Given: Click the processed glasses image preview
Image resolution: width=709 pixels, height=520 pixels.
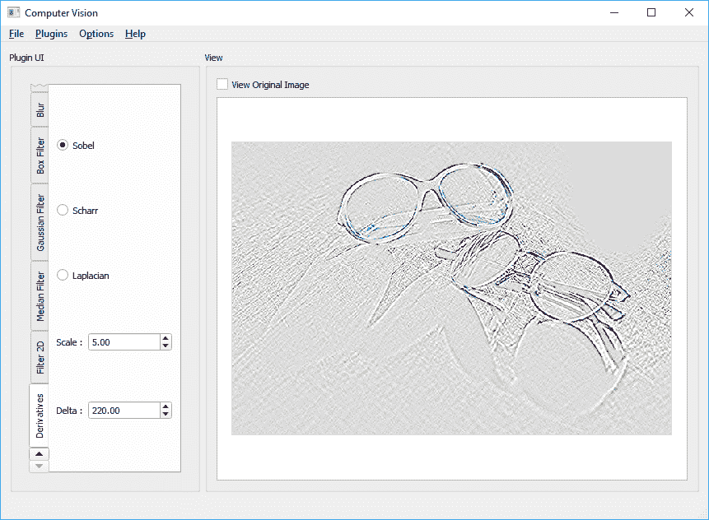Looking at the screenshot, I should [x=451, y=288].
